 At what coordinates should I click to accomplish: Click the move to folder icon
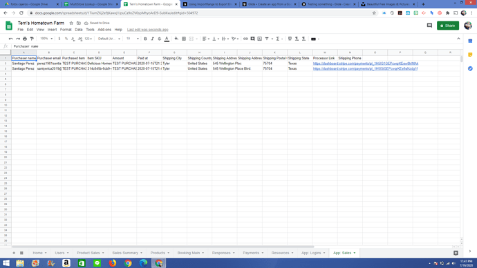click(x=79, y=23)
